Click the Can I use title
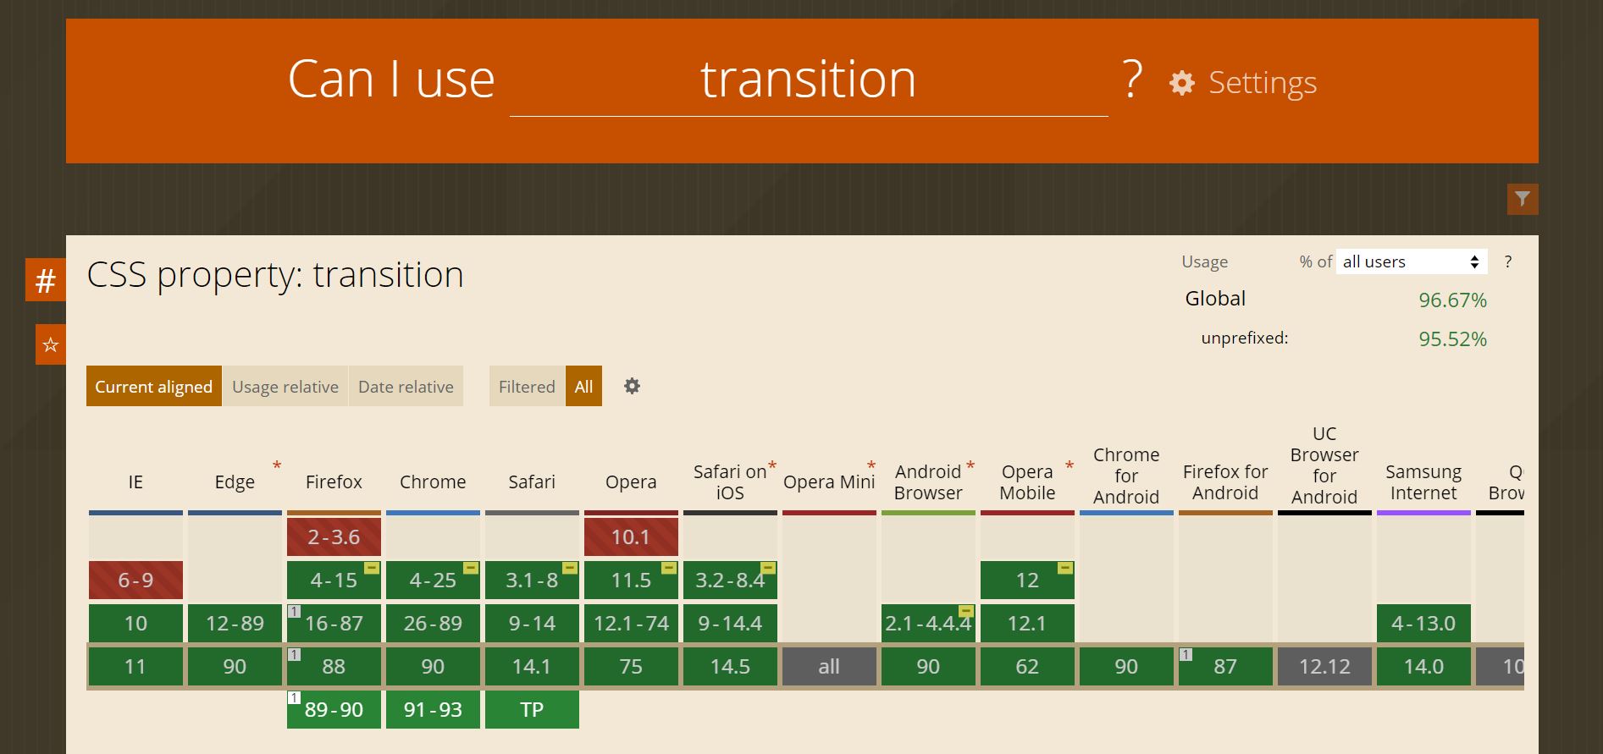The height and width of the screenshot is (754, 1603). [x=391, y=79]
